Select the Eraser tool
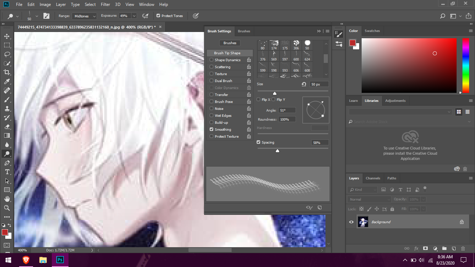 [7, 127]
